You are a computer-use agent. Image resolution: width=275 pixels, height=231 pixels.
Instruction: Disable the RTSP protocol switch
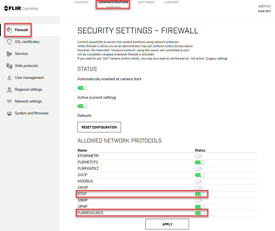point(200,194)
